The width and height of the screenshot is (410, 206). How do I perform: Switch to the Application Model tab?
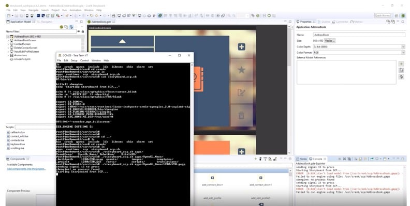point(21,22)
